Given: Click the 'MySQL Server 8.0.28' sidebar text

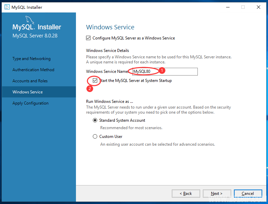Looking at the screenshot, I should coord(35,36).
